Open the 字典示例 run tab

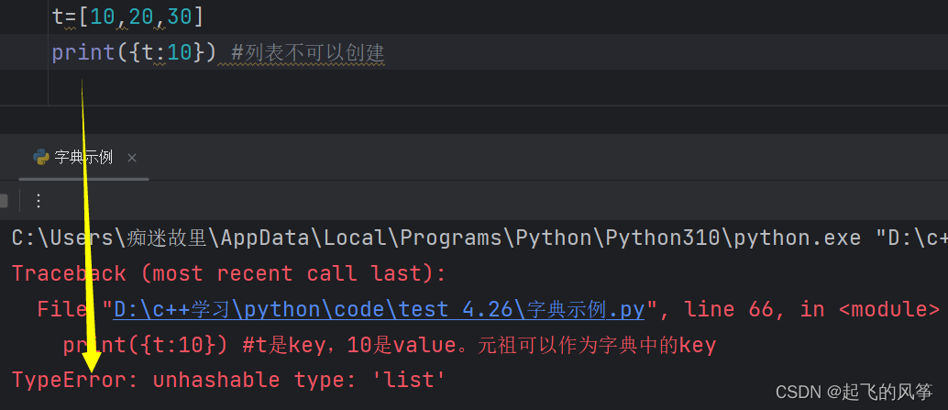[83, 159]
